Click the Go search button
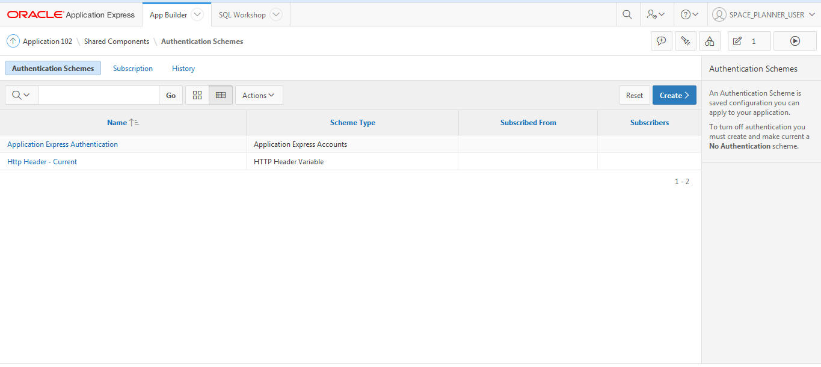 [171, 95]
